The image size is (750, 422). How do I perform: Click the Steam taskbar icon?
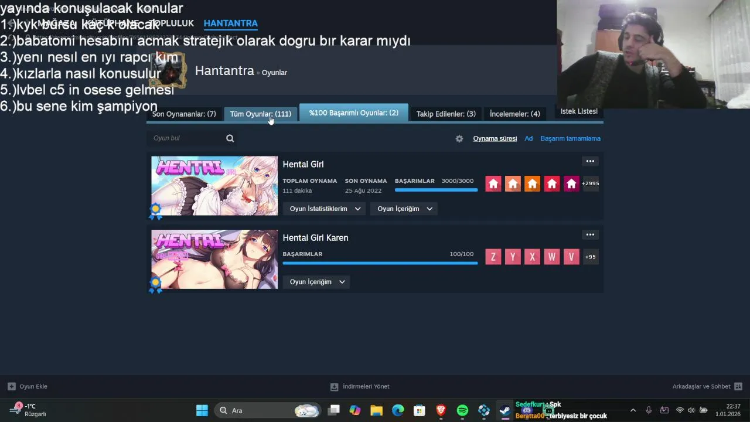coord(504,410)
